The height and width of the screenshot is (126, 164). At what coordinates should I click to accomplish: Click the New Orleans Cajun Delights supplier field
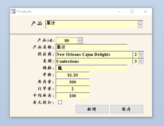(94, 54)
